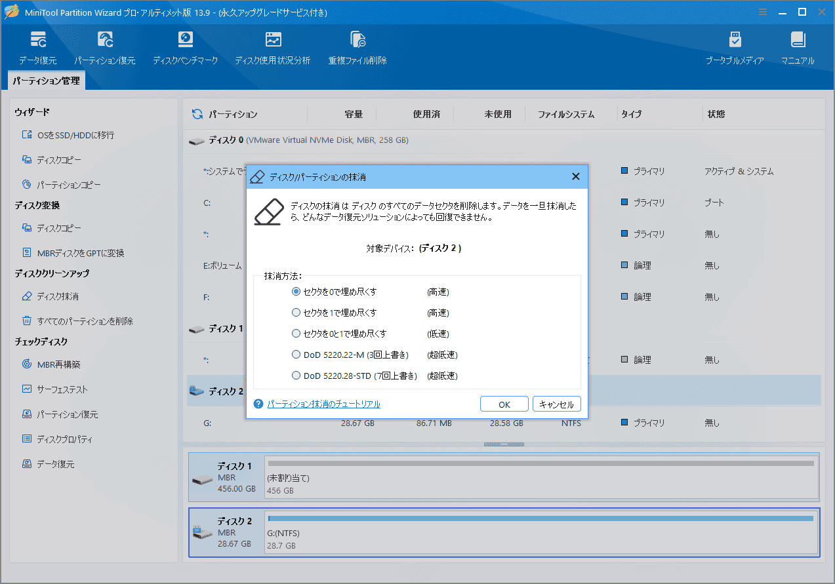Select ディスク 1 in the disk map

point(226,477)
